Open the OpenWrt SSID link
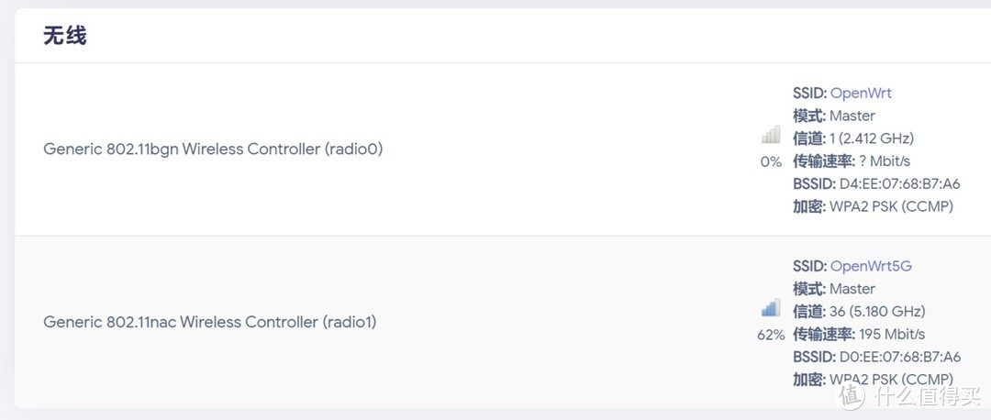 tap(861, 93)
